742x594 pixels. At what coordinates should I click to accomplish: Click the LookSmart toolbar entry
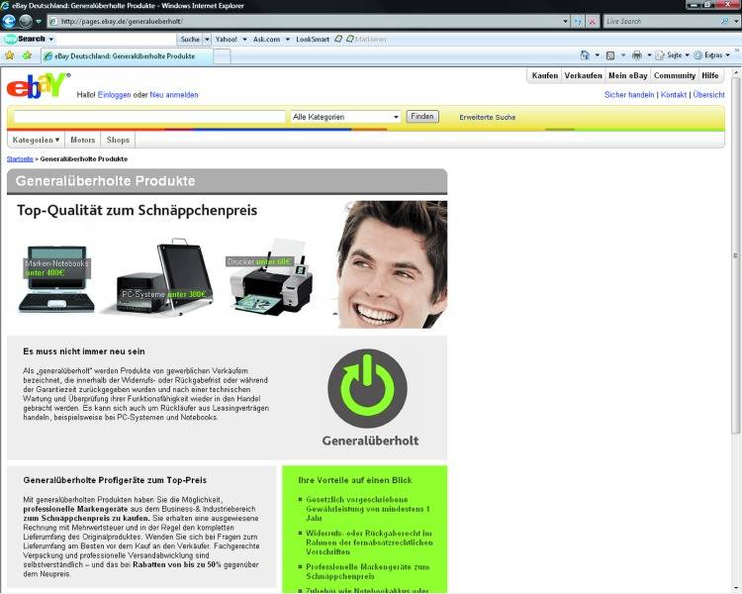click(x=313, y=40)
